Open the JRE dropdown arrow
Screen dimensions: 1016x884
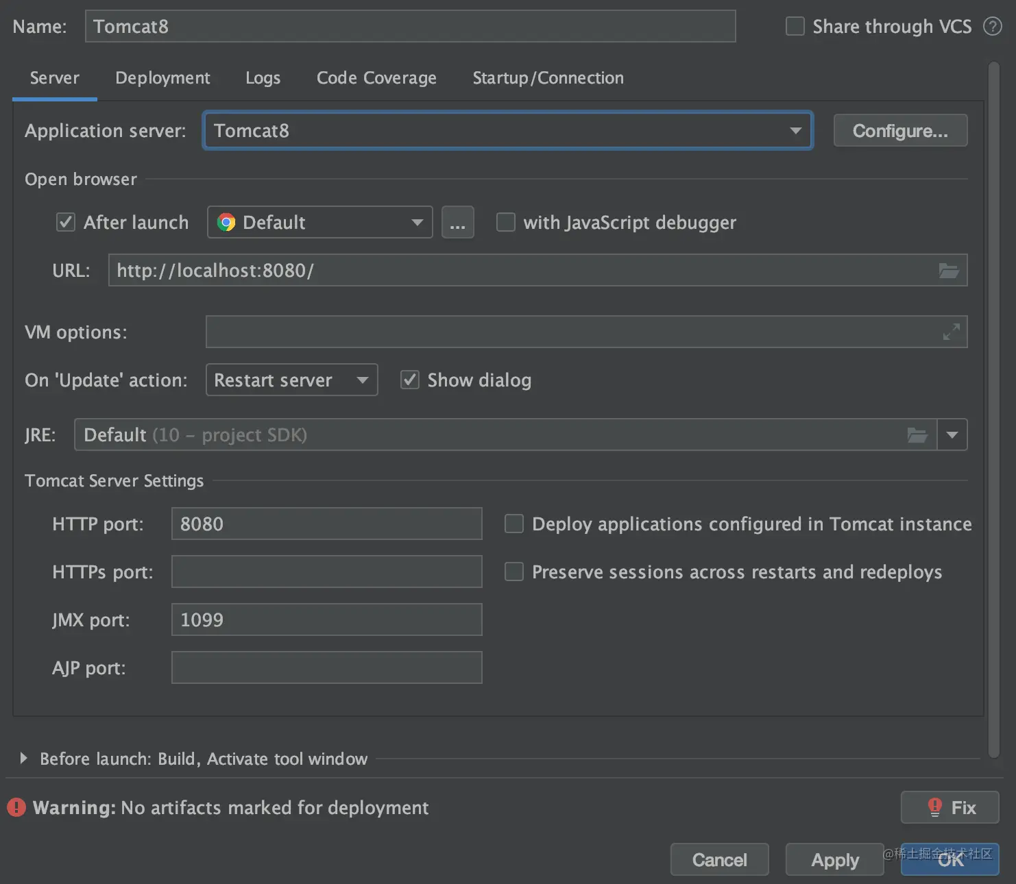pos(952,435)
